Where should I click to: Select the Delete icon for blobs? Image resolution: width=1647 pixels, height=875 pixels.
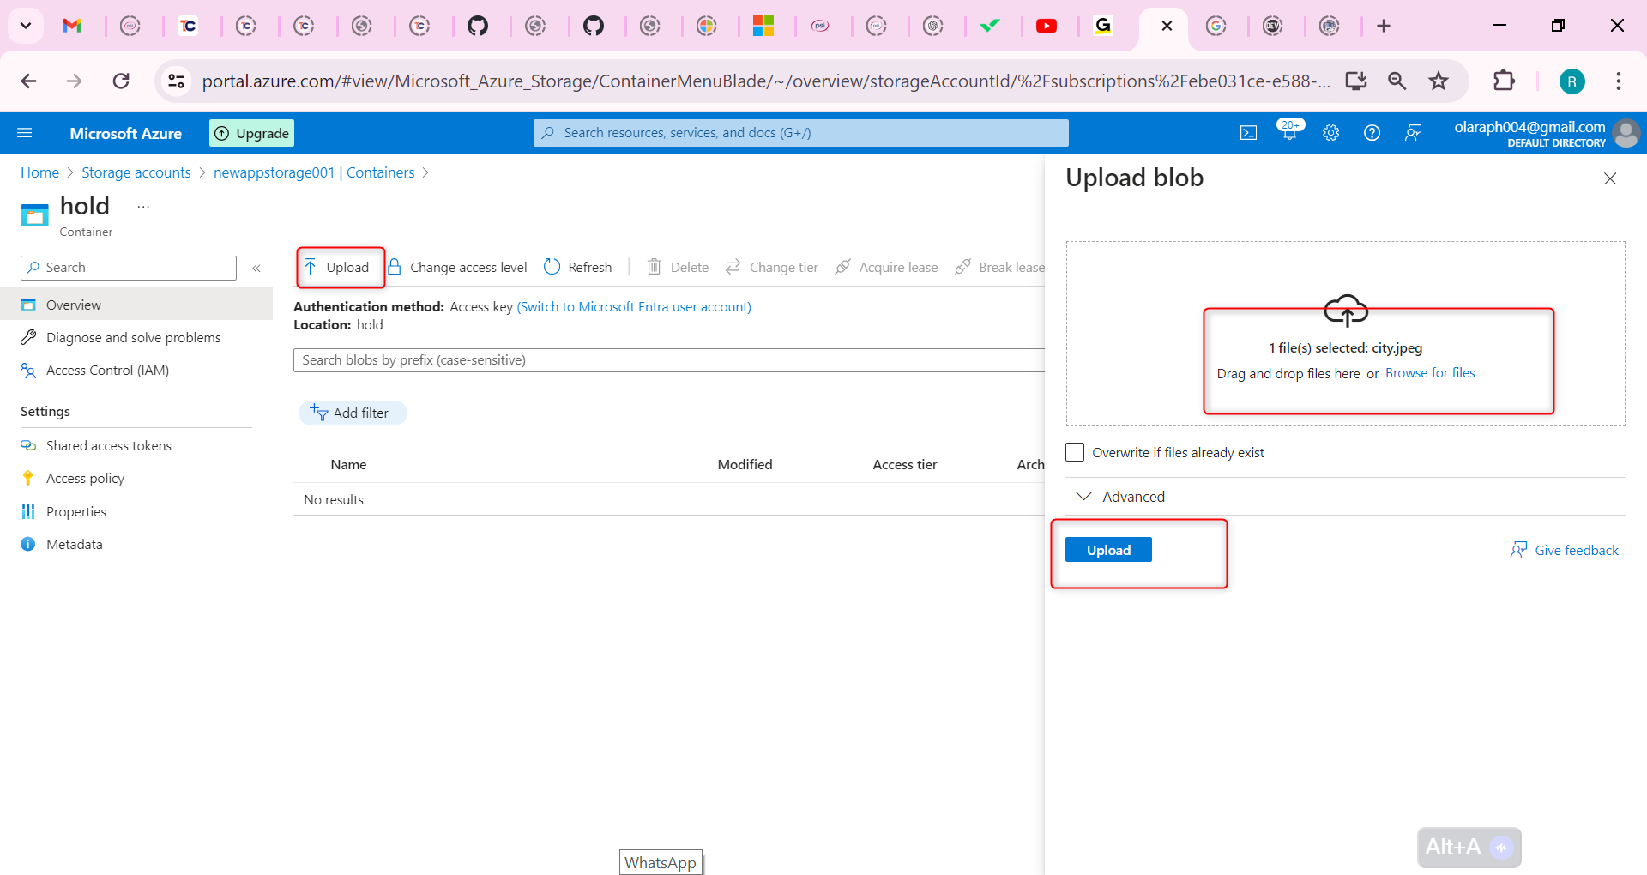pyautogui.click(x=677, y=267)
